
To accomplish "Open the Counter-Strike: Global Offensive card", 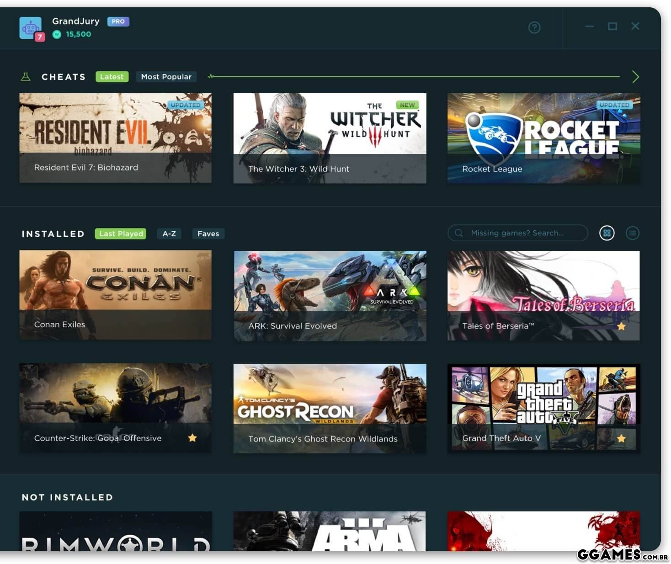I will [x=116, y=408].
